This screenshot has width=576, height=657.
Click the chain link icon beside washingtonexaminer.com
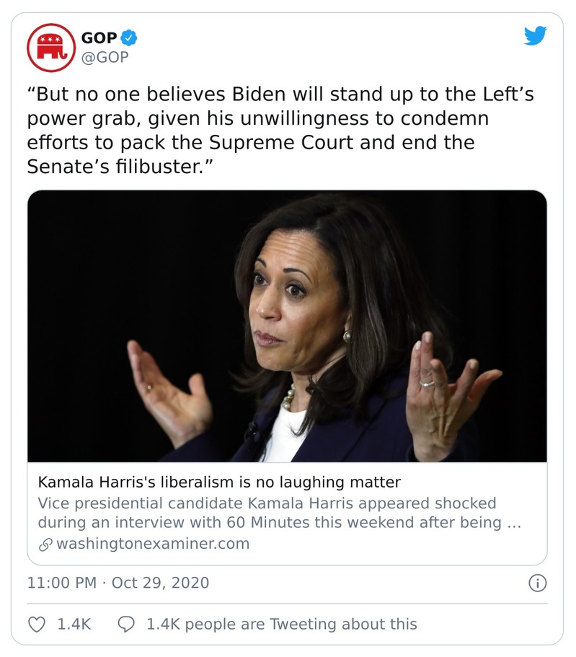(45, 544)
